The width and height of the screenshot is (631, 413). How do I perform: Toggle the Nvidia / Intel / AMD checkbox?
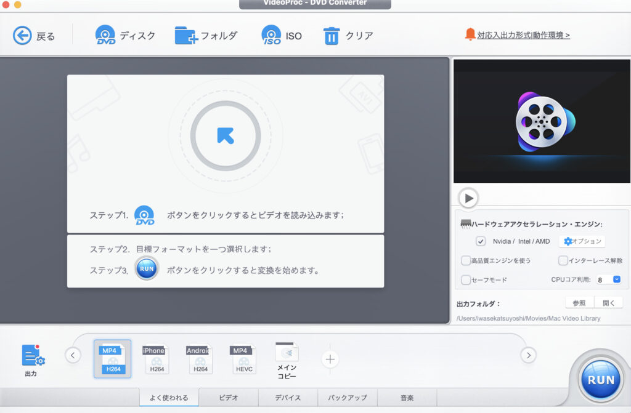click(x=481, y=241)
